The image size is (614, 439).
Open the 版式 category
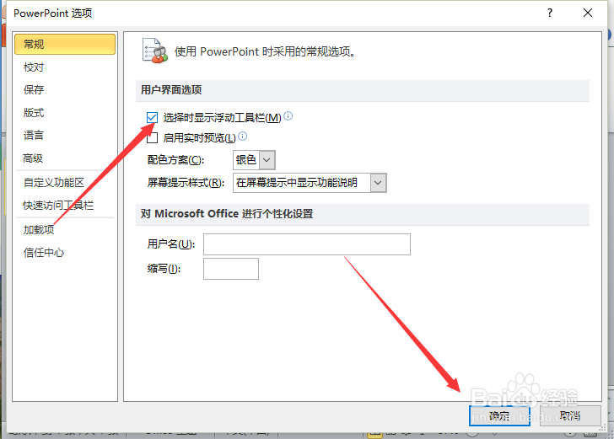[34, 113]
